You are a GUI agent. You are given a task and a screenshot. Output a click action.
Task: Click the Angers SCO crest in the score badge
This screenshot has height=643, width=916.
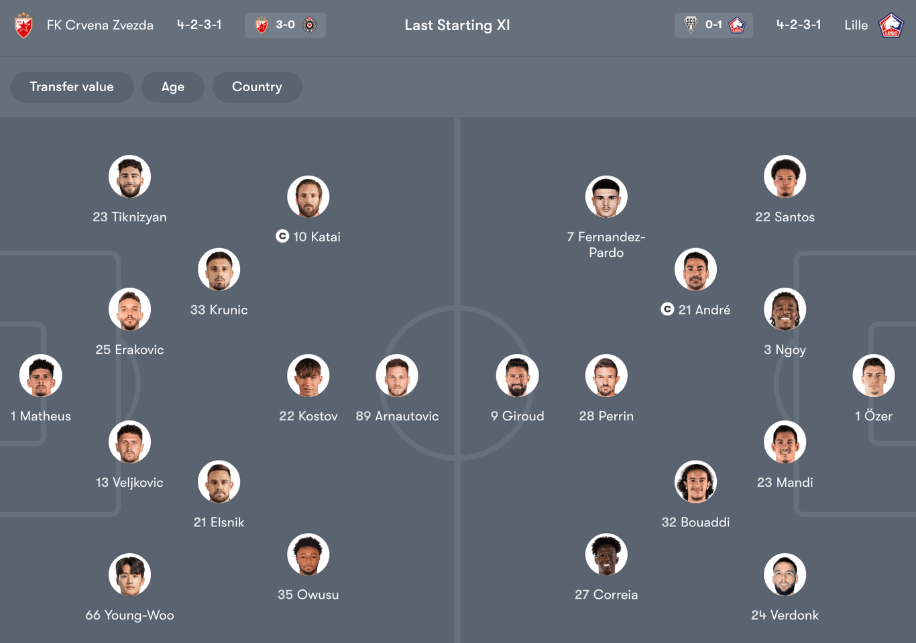692,24
